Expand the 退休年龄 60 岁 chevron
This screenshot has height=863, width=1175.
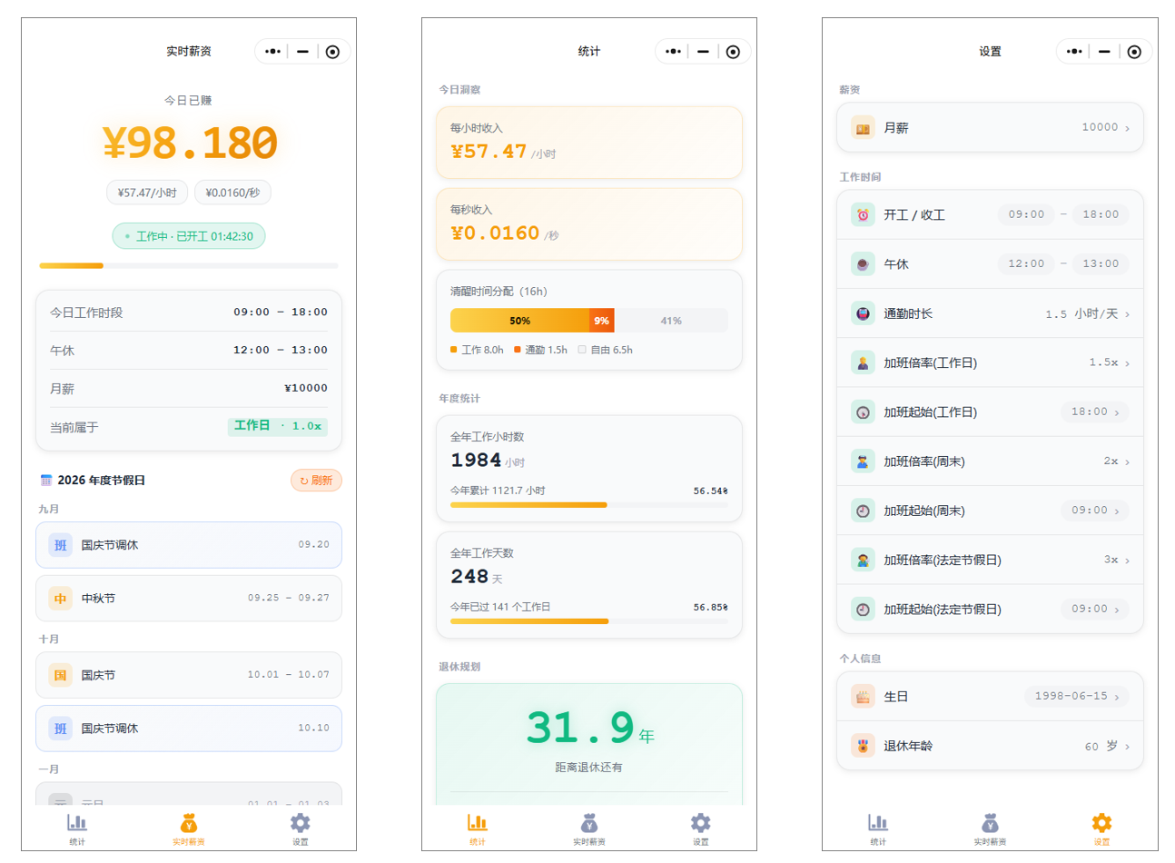(x=1128, y=747)
